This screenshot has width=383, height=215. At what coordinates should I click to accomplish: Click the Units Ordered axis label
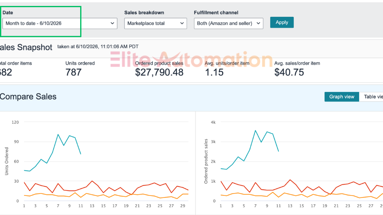click(x=7, y=161)
